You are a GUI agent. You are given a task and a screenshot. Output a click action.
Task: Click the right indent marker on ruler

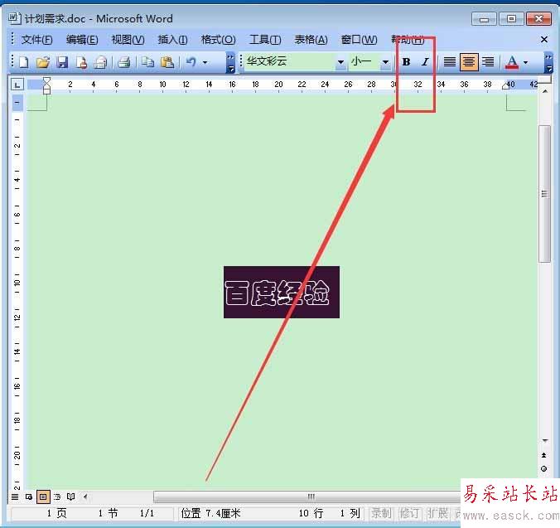(x=505, y=86)
